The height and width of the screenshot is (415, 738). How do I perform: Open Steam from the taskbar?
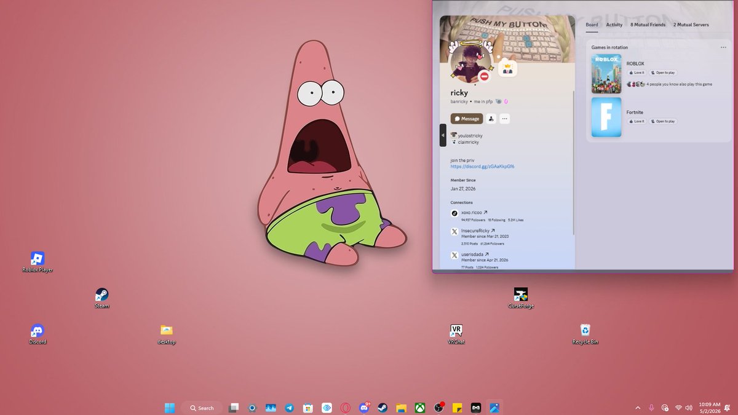pos(383,408)
